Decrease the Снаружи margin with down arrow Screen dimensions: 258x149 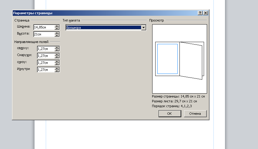coord(57,57)
